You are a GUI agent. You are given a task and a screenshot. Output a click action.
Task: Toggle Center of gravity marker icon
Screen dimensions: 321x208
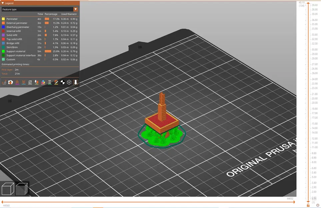(63, 82)
